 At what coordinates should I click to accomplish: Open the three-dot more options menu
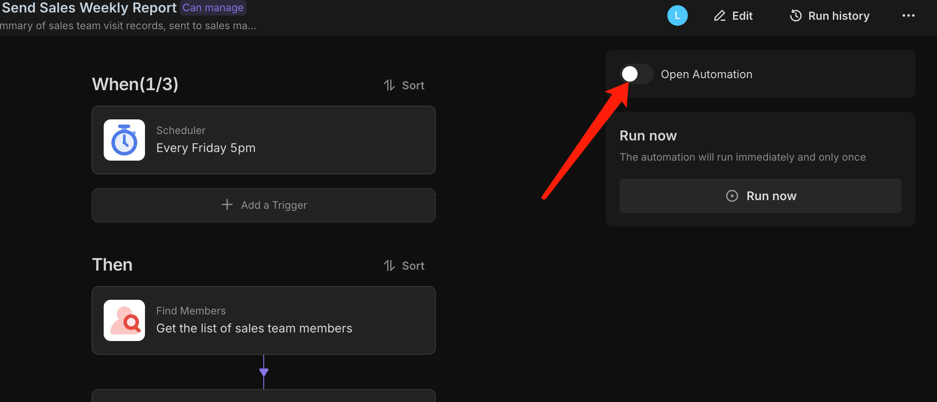click(x=908, y=16)
